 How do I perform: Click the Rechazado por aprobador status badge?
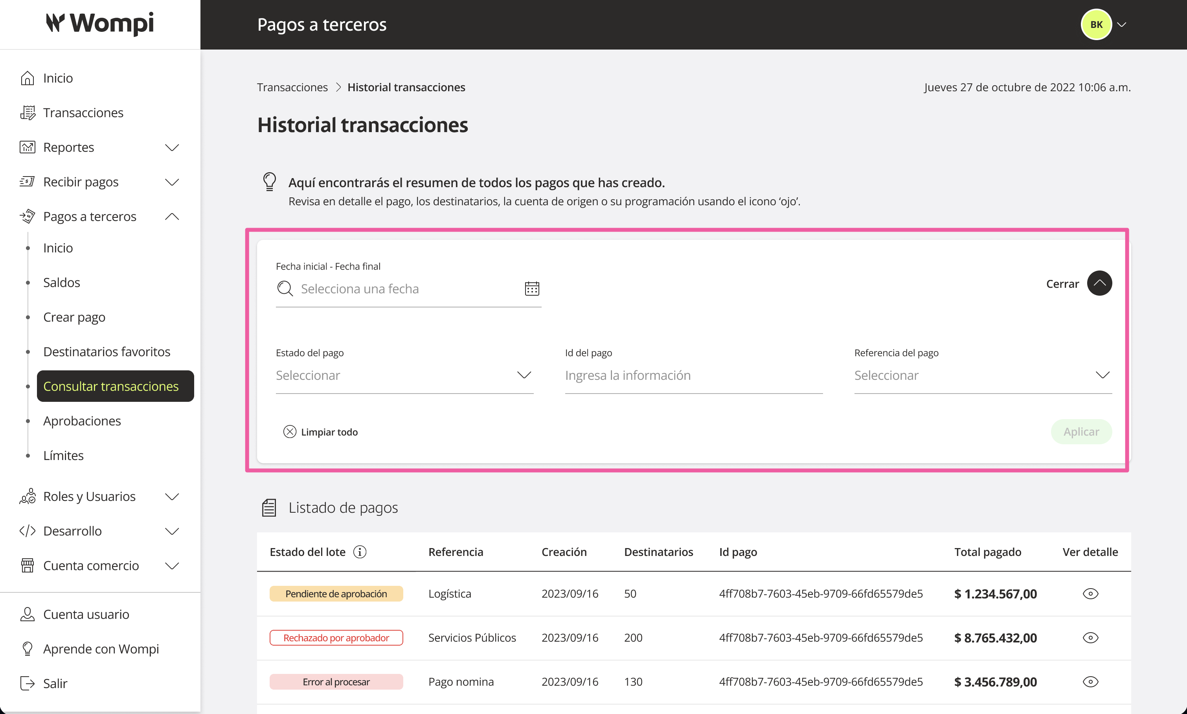[336, 637]
